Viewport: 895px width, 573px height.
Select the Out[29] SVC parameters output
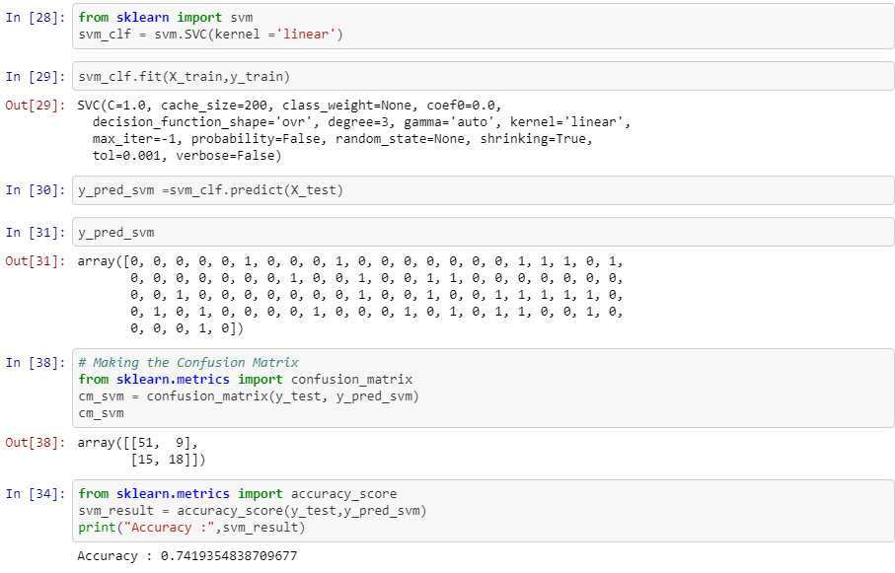[x=296, y=128]
